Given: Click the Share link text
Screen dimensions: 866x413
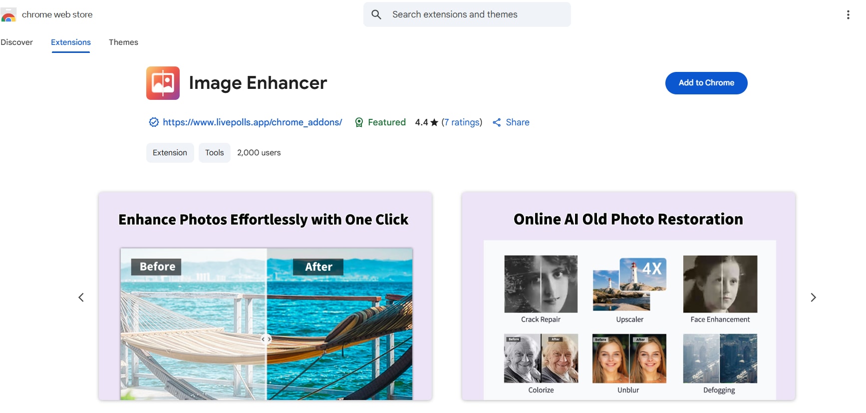Looking at the screenshot, I should (x=518, y=122).
